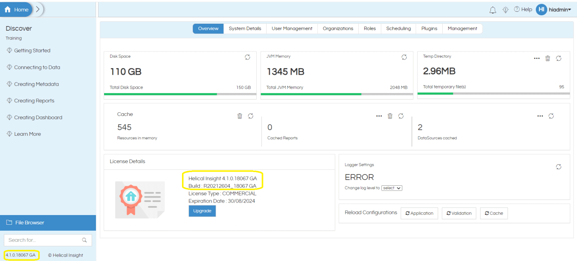Open the Organizations tab
Image resolution: width=577 pixels, height=261 pixels.
tap(338, 29)
